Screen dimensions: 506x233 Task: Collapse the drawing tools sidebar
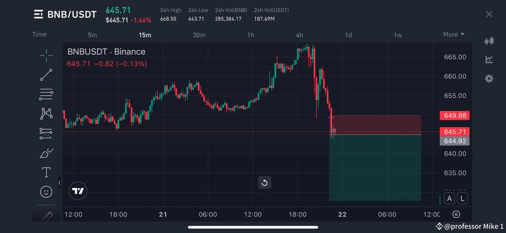pos(59,183)
